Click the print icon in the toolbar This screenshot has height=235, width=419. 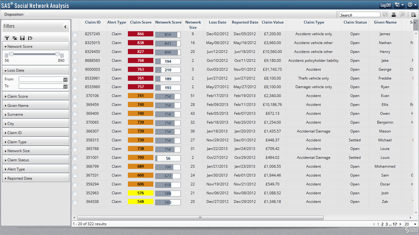click(x=394, y=15)
